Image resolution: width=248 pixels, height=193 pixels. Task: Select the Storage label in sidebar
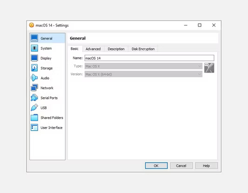coord(47,68)
